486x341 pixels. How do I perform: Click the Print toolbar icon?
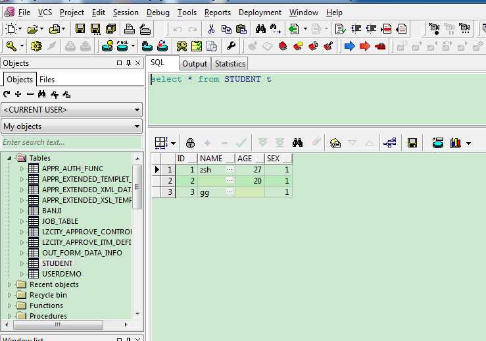pos(130,29)
